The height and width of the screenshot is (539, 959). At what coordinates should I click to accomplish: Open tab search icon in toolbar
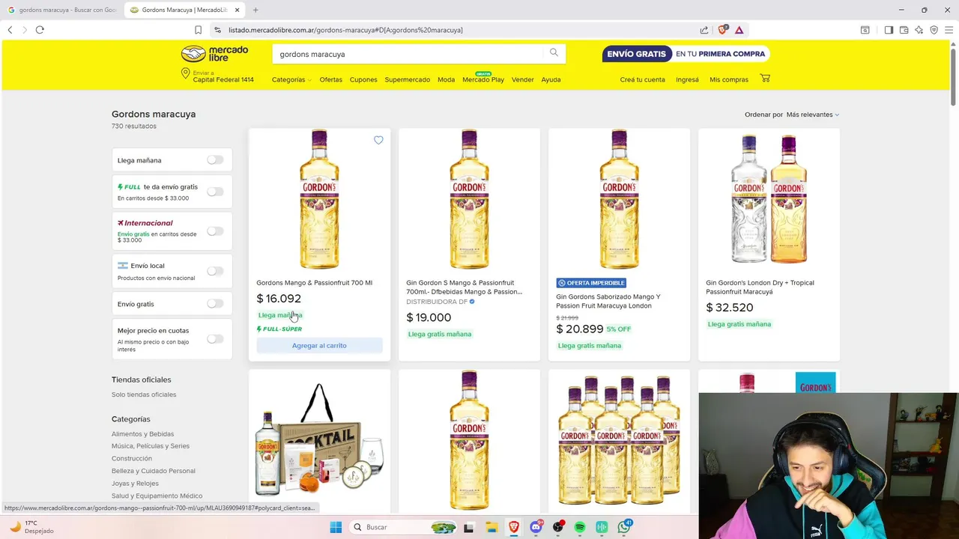865,30
